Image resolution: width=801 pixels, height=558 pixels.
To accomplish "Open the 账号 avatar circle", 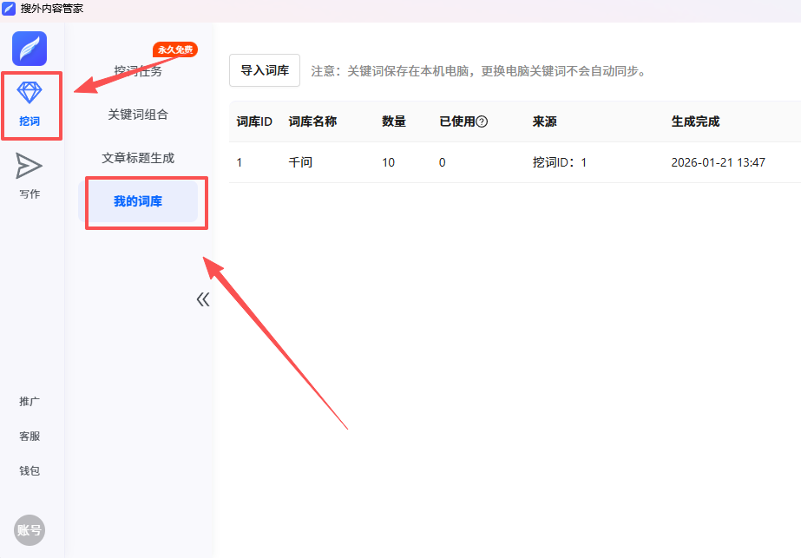I will (x=30, y=531).
